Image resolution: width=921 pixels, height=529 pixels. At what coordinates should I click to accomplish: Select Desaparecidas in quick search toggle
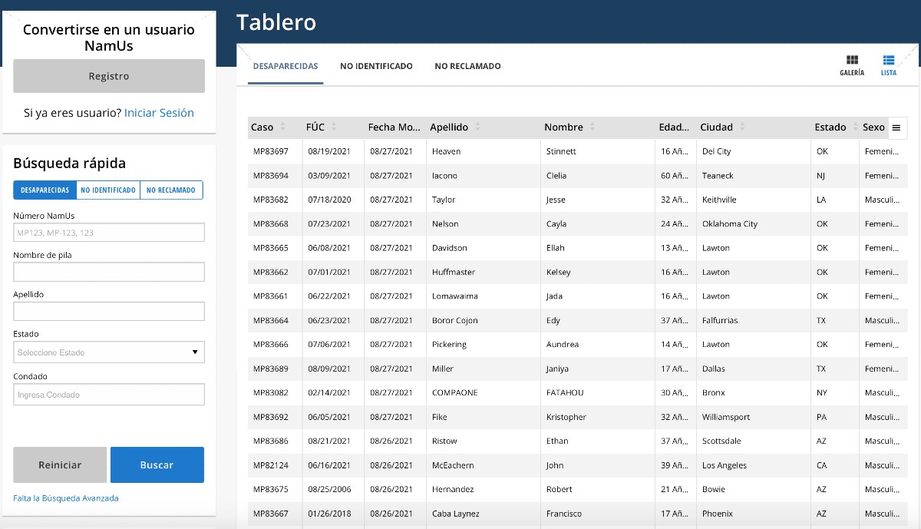(x=45, y=190)
